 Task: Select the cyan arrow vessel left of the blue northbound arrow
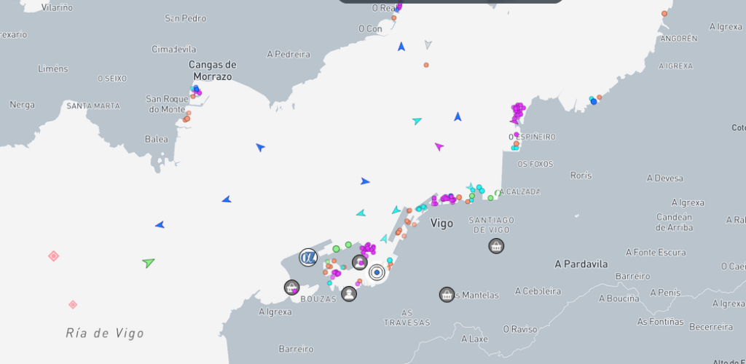click(x=417, y=120)
